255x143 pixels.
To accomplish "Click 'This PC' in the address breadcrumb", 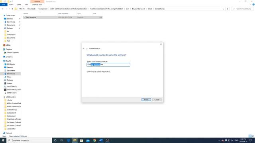I will [x=22, y=9].
